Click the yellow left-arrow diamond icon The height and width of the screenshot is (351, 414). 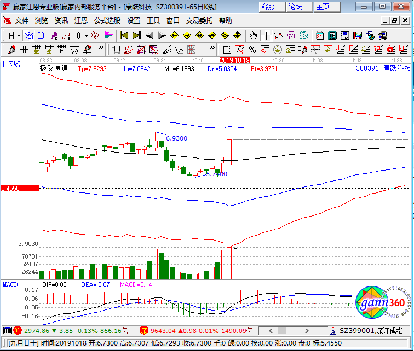(175, 36)
